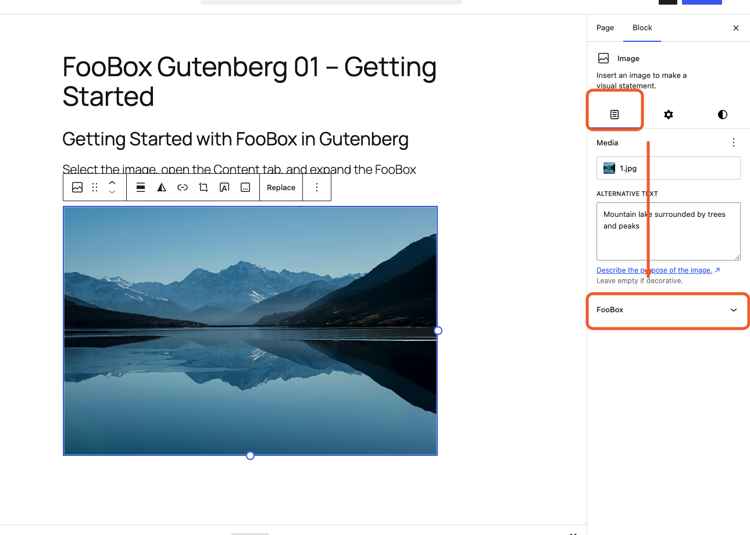This screenshot has width=750, height=535.
Task: Add text over the image
Action: [224, 187]
